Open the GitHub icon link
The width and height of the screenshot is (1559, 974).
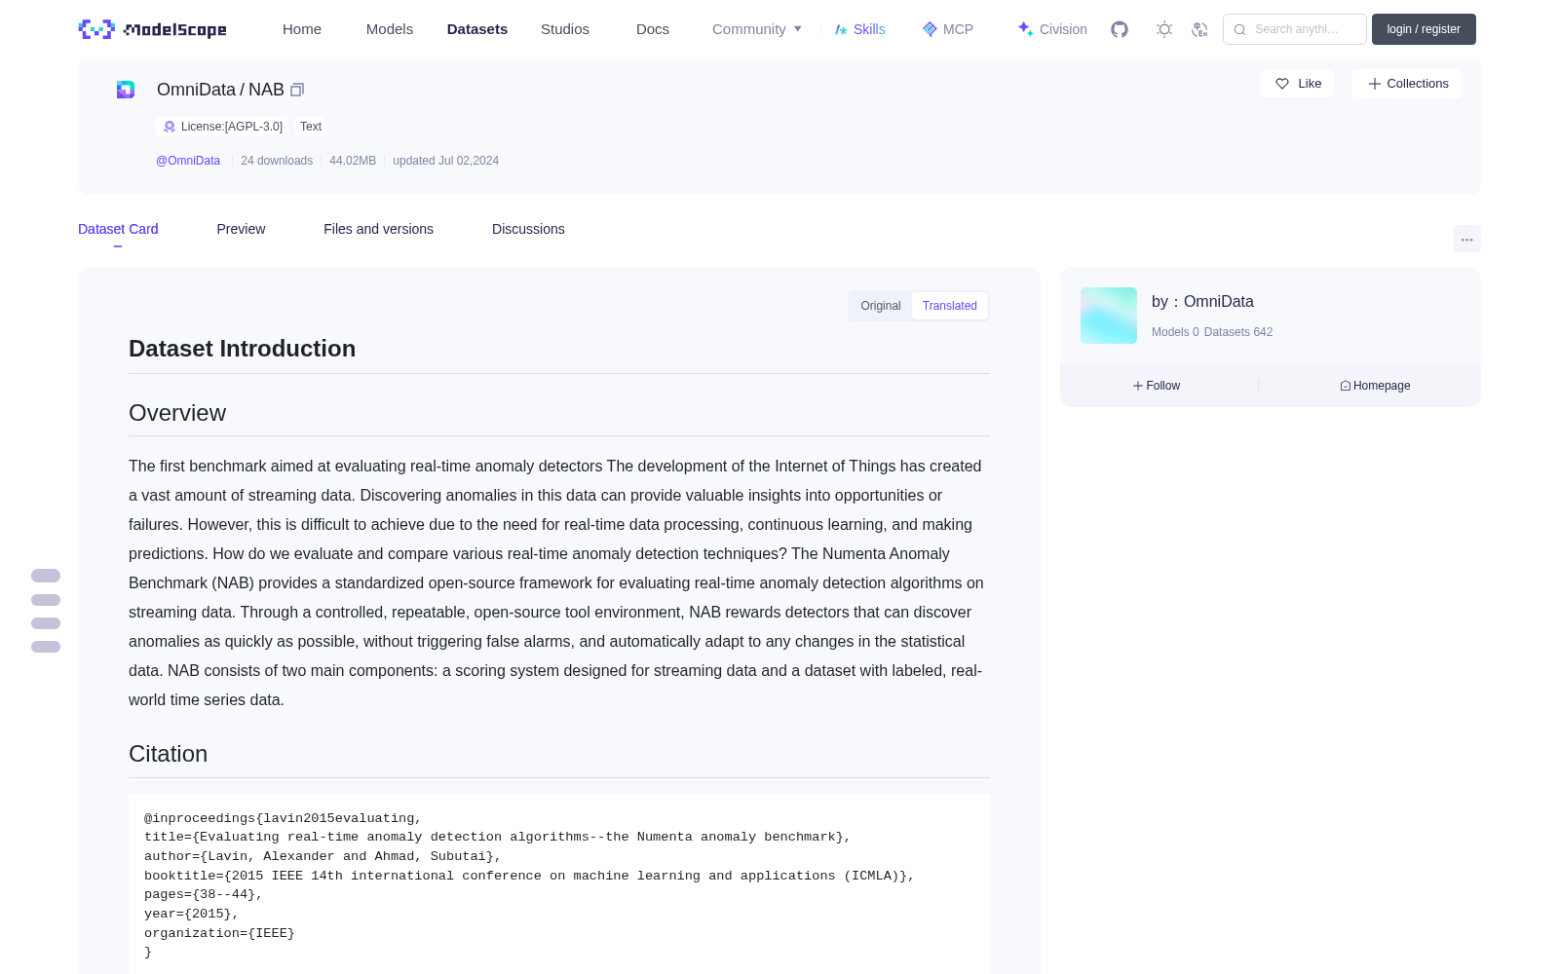pyautogui.click(x=1120, y=29)
